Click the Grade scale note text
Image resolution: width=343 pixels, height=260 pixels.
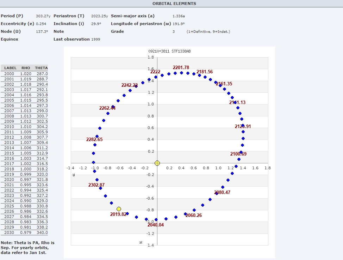coord(208,32)
